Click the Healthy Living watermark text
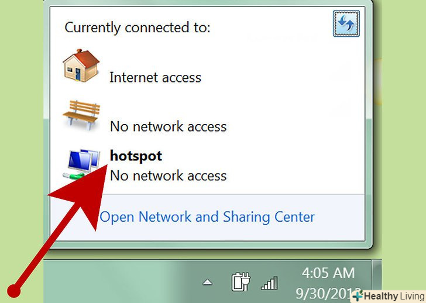The width and height of the screenshot is (426, 303). pyautogui.click(x=394, y=296)
